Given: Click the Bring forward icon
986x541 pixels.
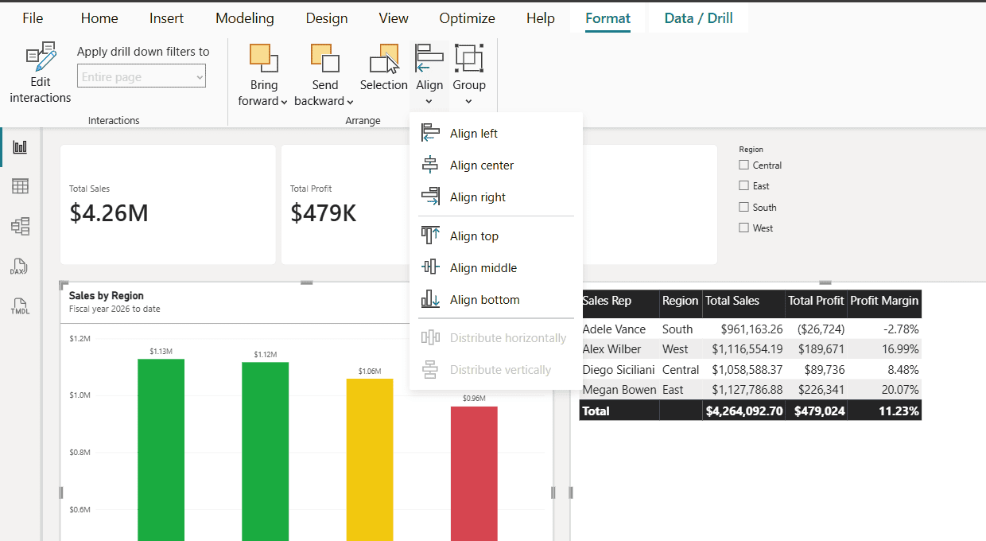Looking at the screenshot, I should point(263,58).
